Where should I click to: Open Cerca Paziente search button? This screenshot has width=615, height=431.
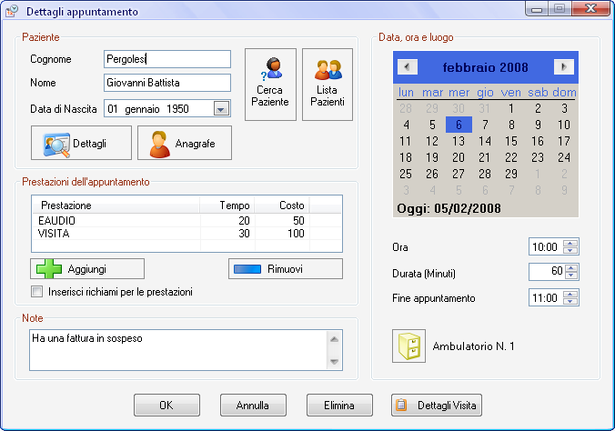click(270, 85)
